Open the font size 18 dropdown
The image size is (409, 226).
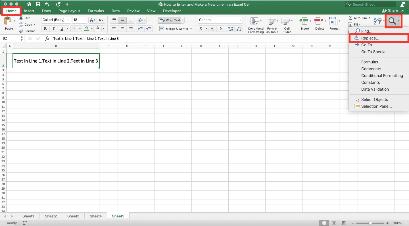(x=85, y=20)
